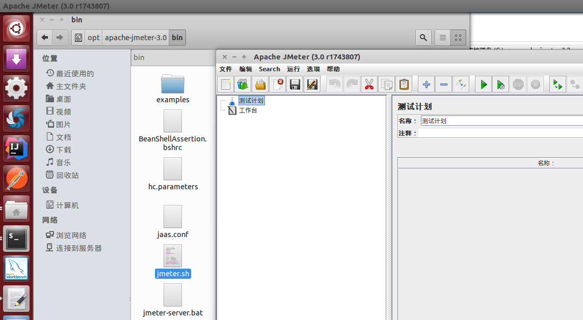
Task: Open the 运行 menu
Action: tap(294, 69)
